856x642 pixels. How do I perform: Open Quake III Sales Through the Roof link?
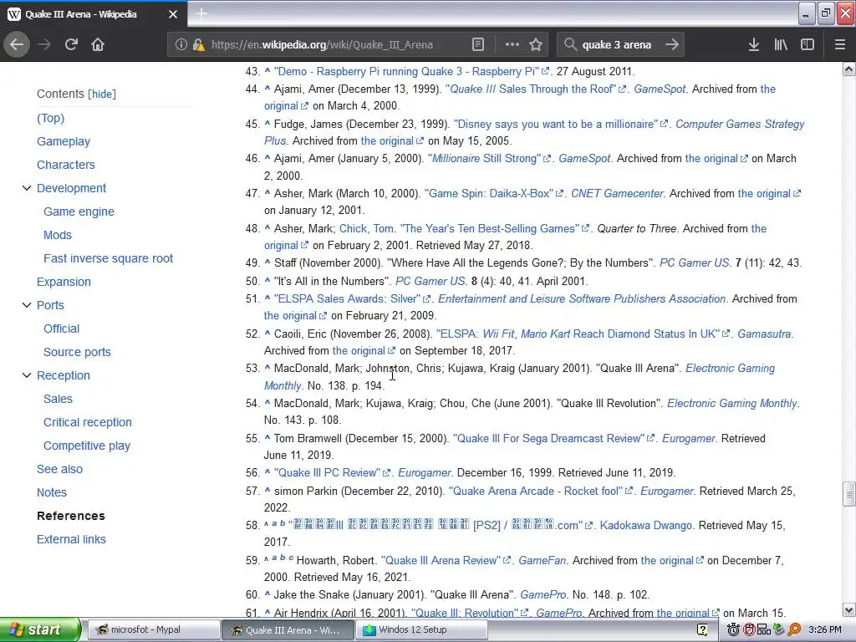(x=535, y=89)
